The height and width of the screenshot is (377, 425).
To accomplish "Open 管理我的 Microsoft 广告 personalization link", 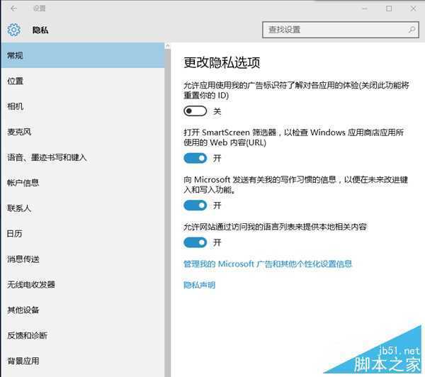I will click(268, 264).
